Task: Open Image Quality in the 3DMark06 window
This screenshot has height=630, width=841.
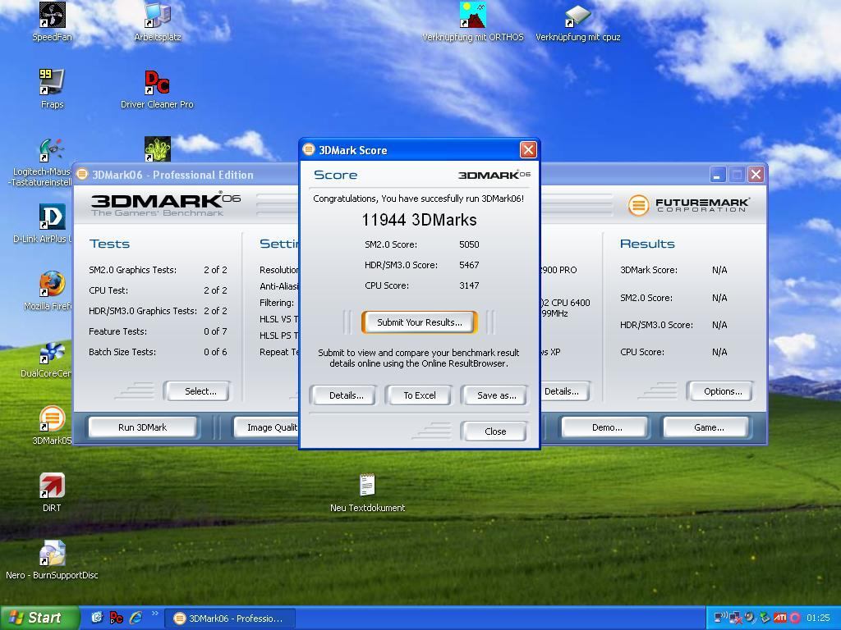Action: (x=267, y=427)
